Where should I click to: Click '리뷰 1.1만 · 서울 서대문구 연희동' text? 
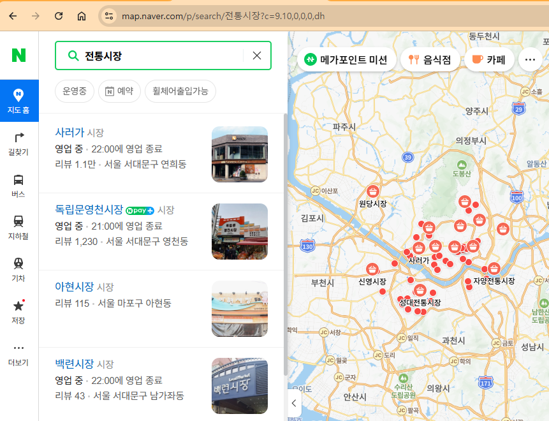point(121,164)
